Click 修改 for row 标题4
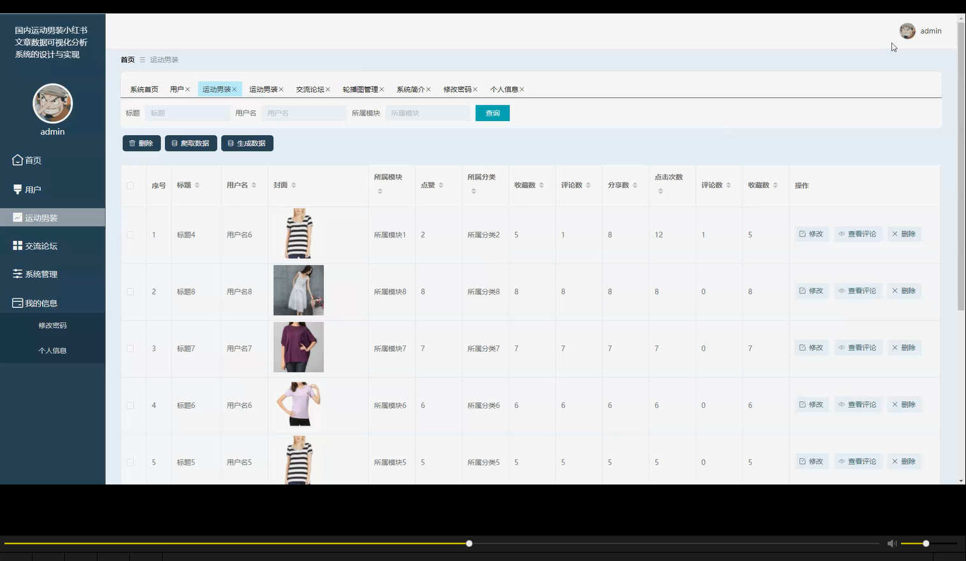Screen dimensions: 966x561 coord(811,234)
